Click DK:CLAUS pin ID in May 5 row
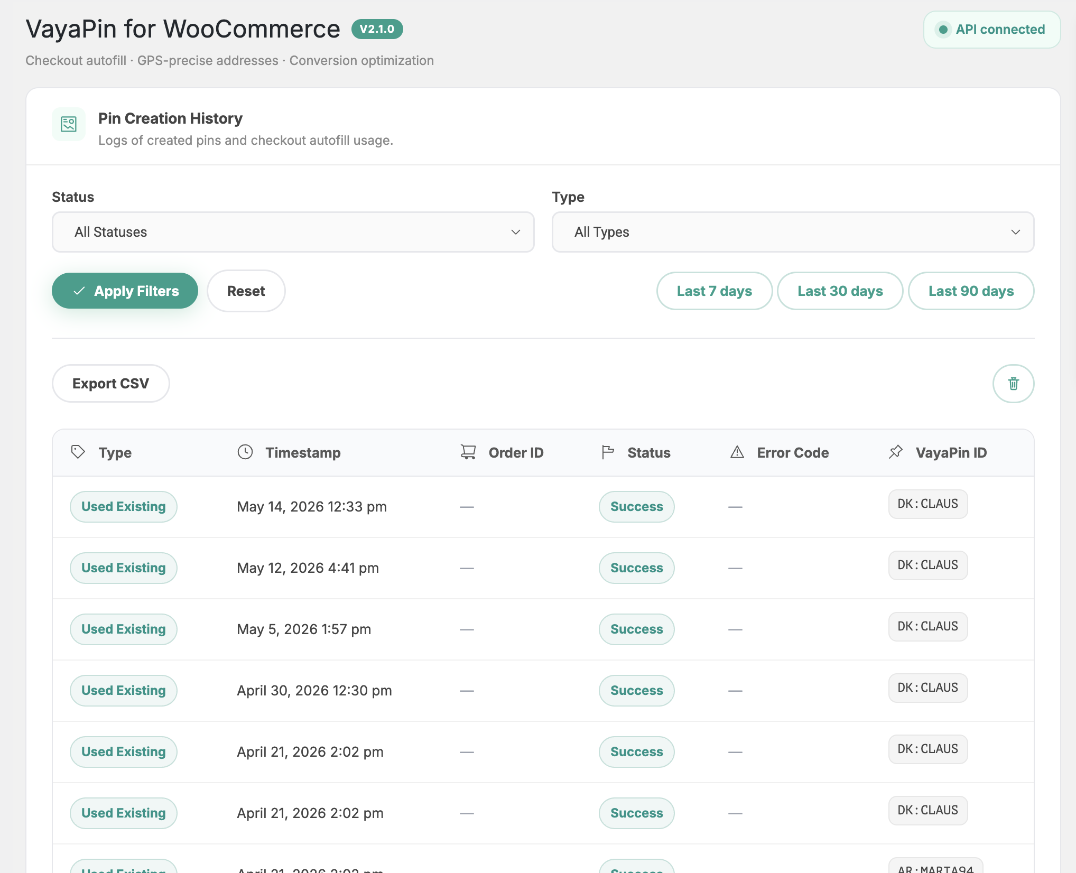Screen dimensions: 1076x873 click(x=928, y=627)
